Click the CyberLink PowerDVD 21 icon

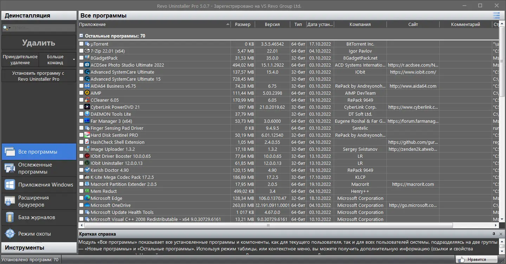[x=87, y=107]
